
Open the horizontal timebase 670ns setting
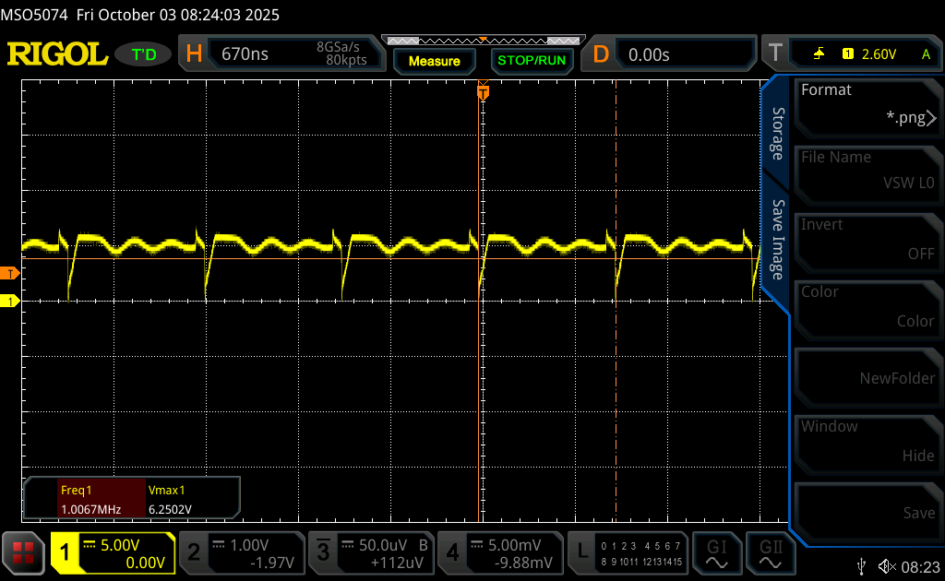click(x=281, y=53)
